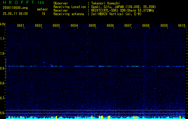Image resolution: width=188 pixels, height=119 pixels.
Task: Click time marker 0610
Action: (182, 26)
